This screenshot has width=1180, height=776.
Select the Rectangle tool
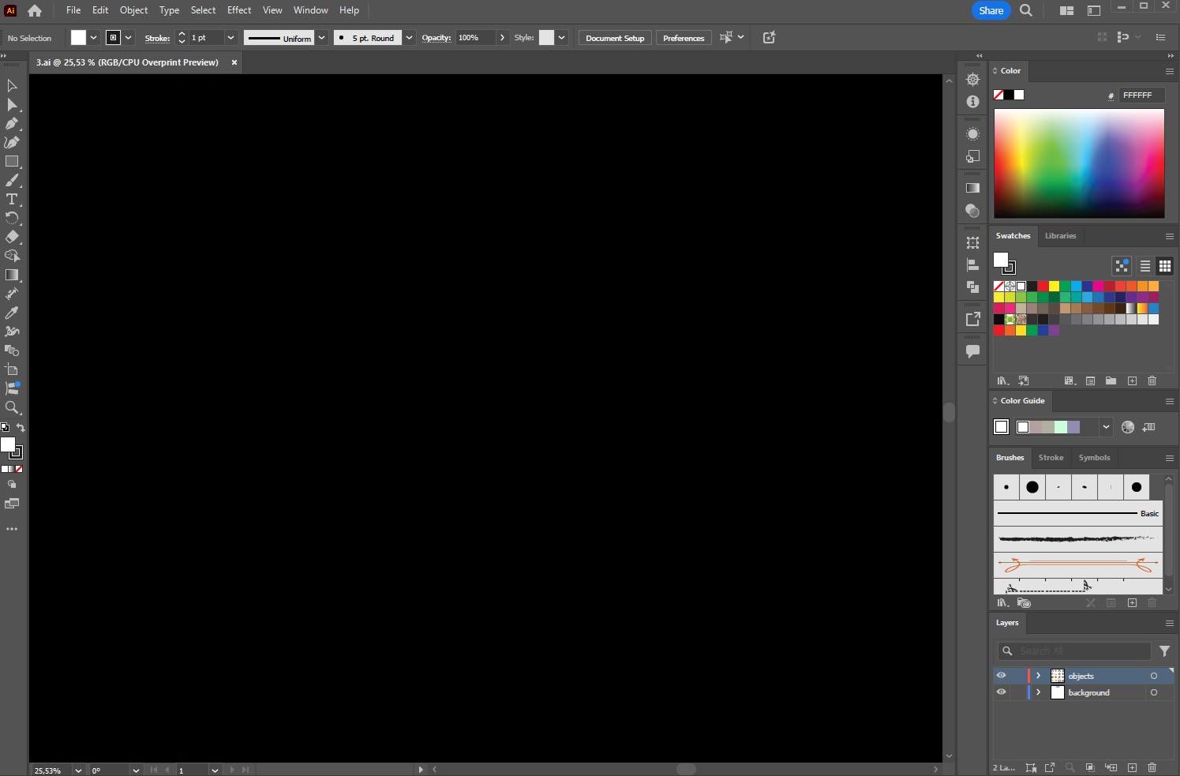(x=12, y=162)
